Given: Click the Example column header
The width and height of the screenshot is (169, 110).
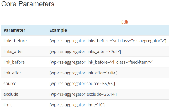Looking at the screenshot, I should coord(58,30).
